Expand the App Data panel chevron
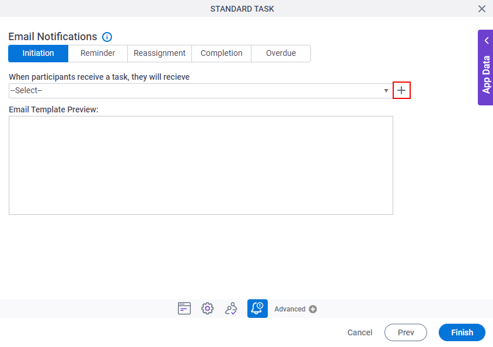 487,41
